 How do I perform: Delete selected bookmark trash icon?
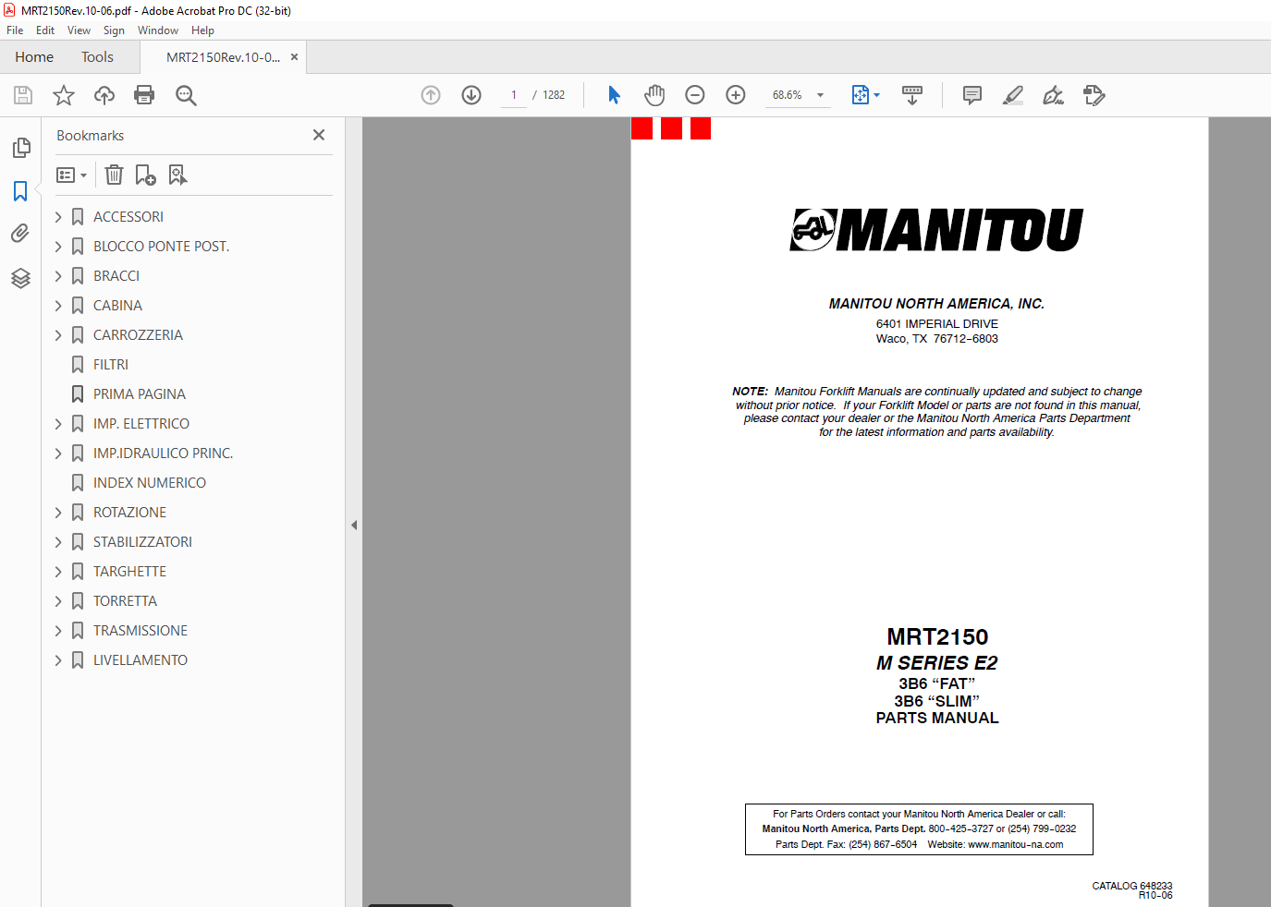click(114, 175)
